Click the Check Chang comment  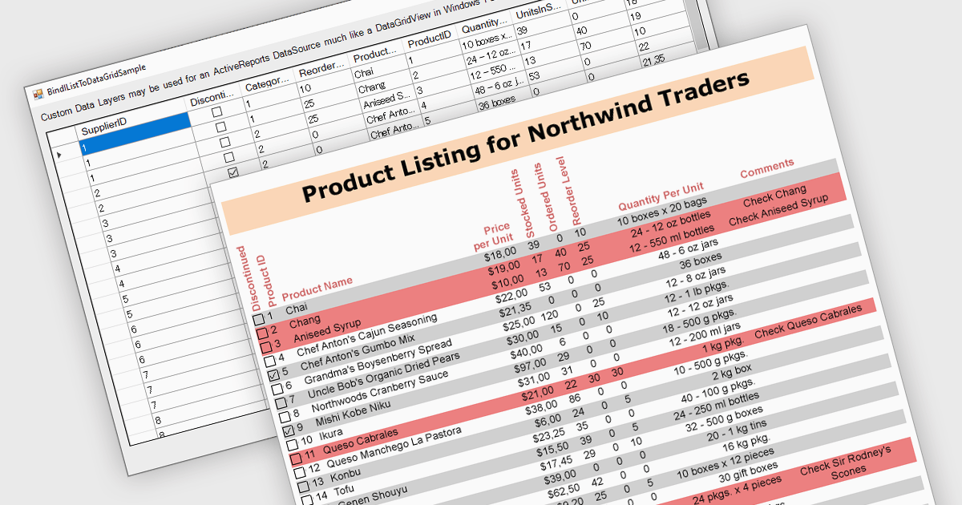(774, 196)
